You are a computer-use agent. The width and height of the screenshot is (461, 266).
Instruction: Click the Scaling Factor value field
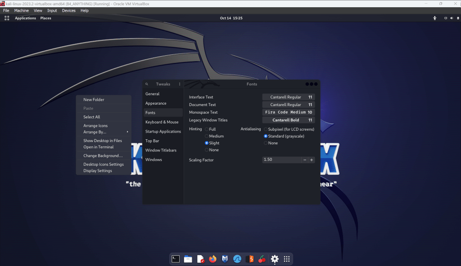281,160
